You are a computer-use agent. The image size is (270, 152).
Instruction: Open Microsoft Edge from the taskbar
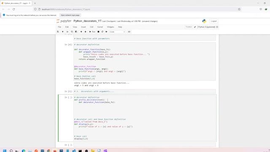[24, 151]
